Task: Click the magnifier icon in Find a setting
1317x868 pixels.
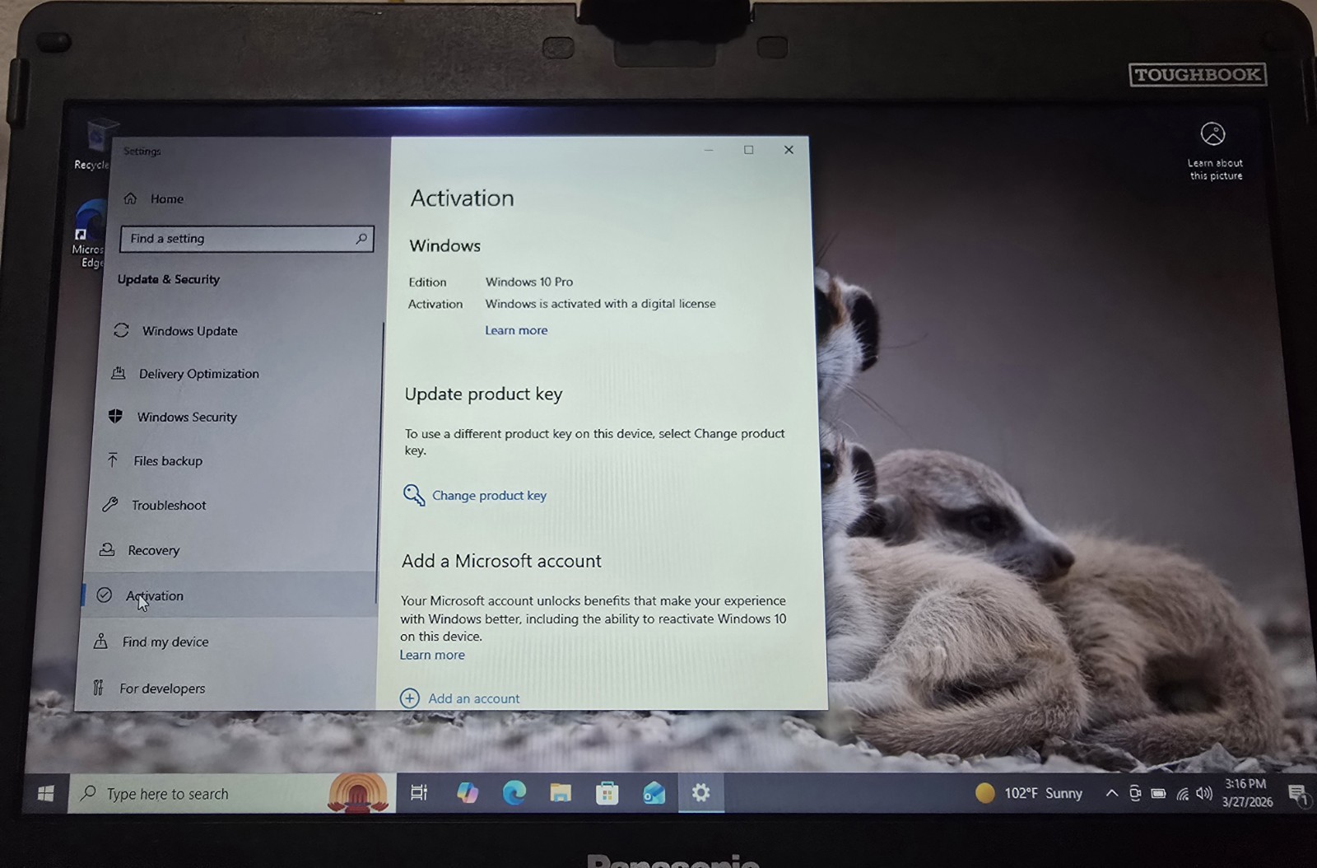Action: point(361,239)
